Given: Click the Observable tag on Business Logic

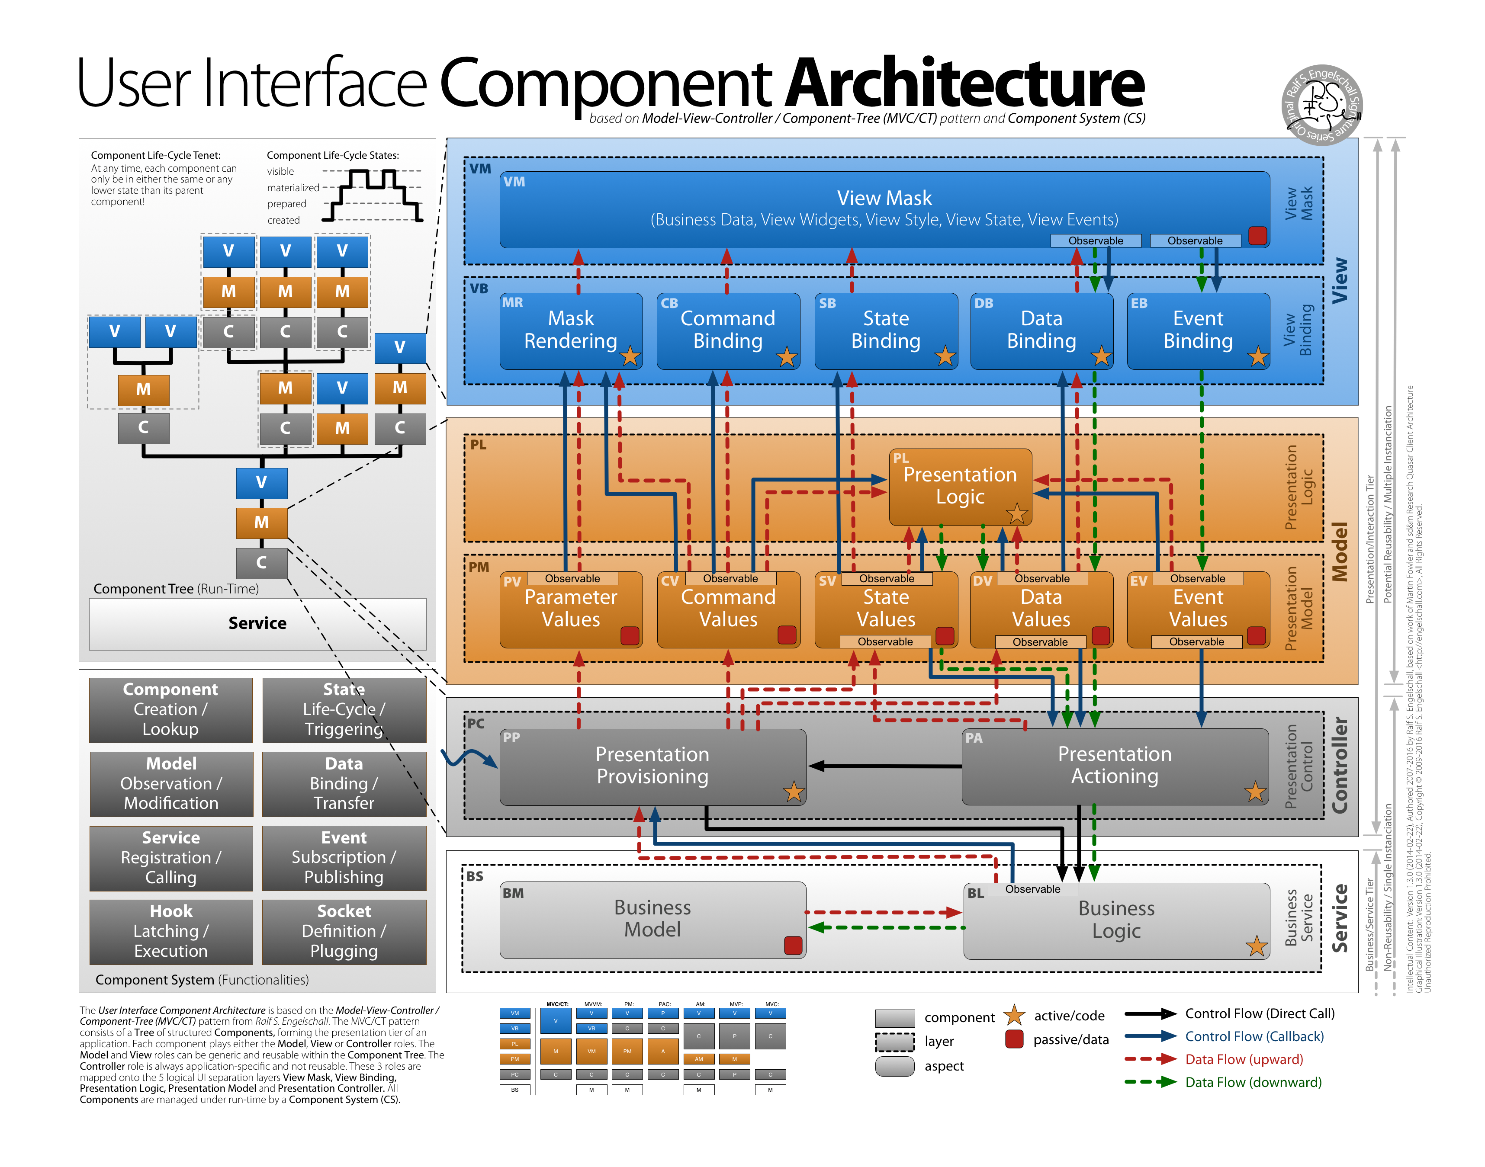Looking at the screenshot, I should [1032, 889].
